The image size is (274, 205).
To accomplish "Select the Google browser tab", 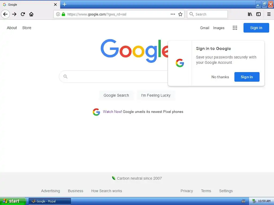I will [30, 5].
